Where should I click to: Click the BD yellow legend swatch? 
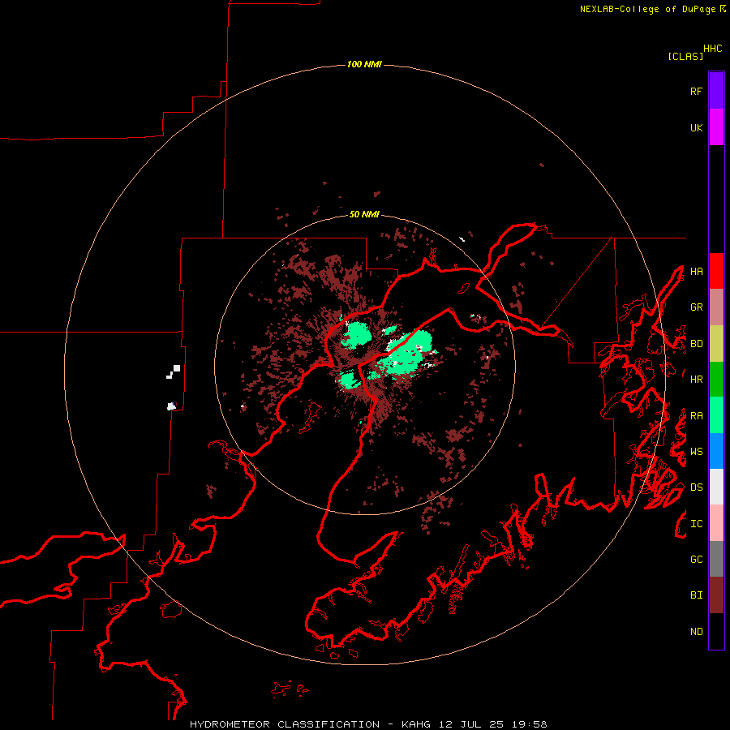pos(716,343)
